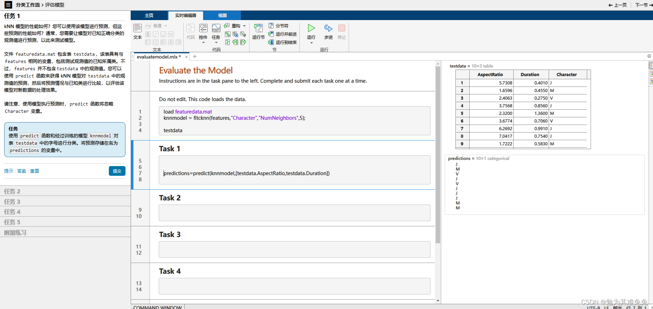Click 分类工作流 breadcrumb link
The height and width of the screenshot is (309, 653).
pyautogui.click(x=28, y=5)
